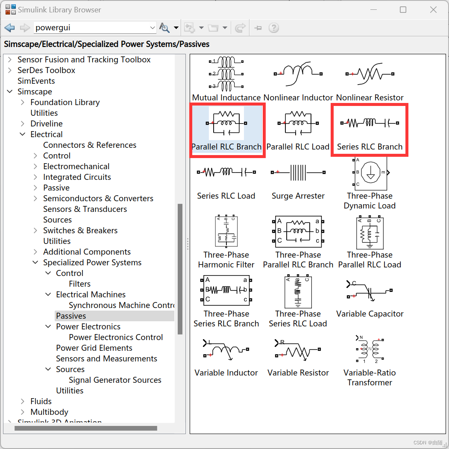Select Multibody tree item
Viewport: 449px width, 449px height.
(49, 412)
